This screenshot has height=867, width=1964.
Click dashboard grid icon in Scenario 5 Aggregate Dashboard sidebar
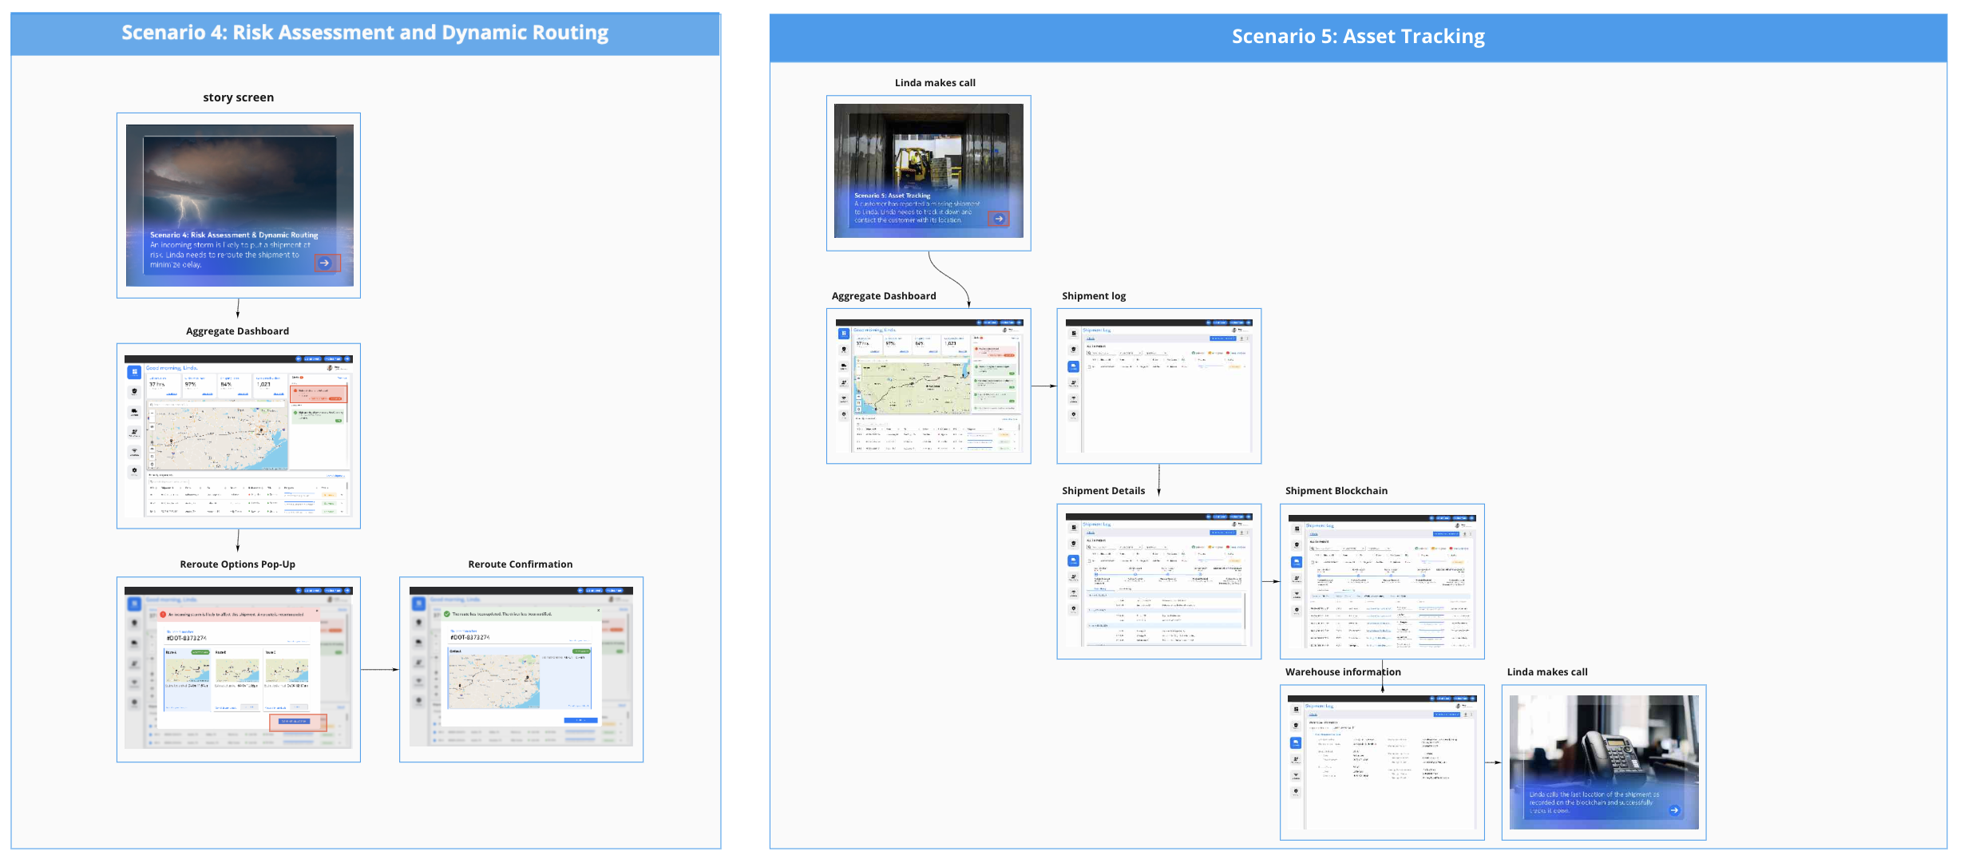844,334
